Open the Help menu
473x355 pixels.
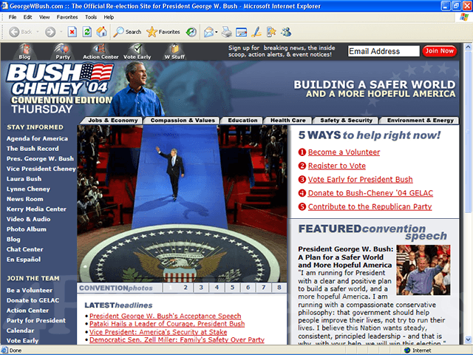click(109, 17)
